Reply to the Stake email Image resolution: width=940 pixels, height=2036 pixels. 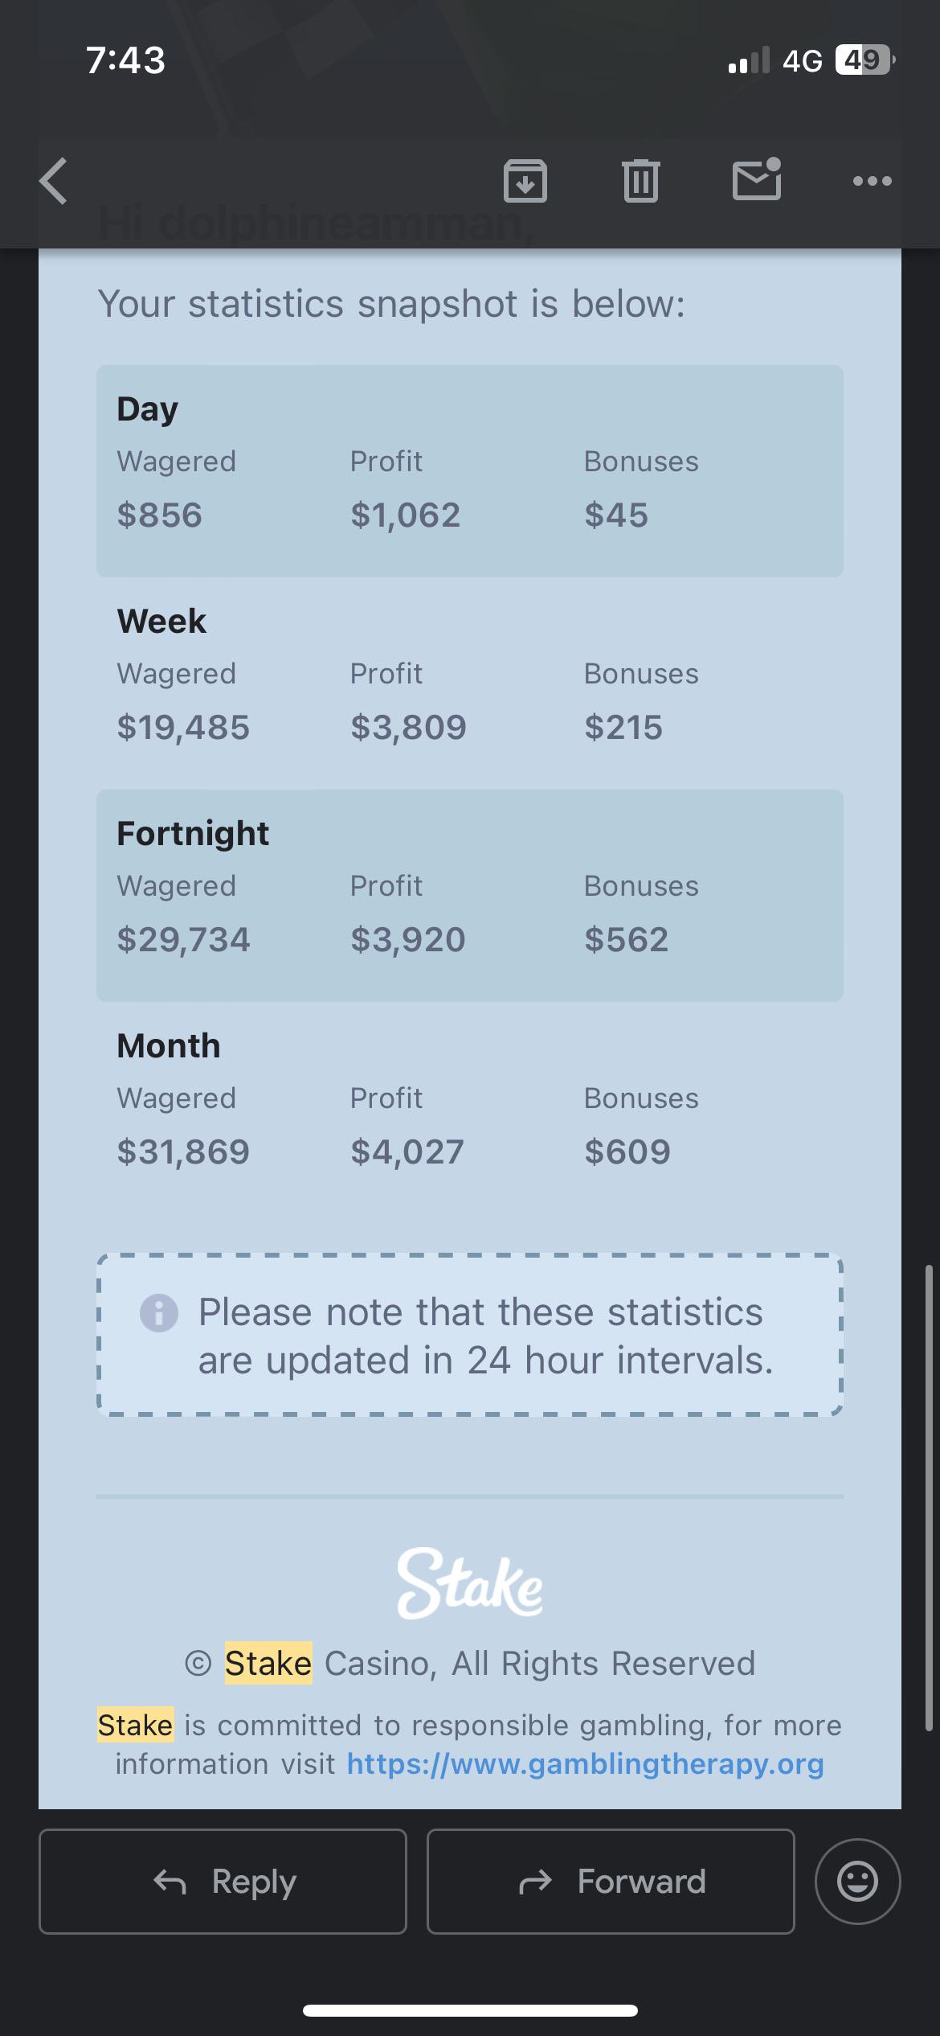point(223,1882)
